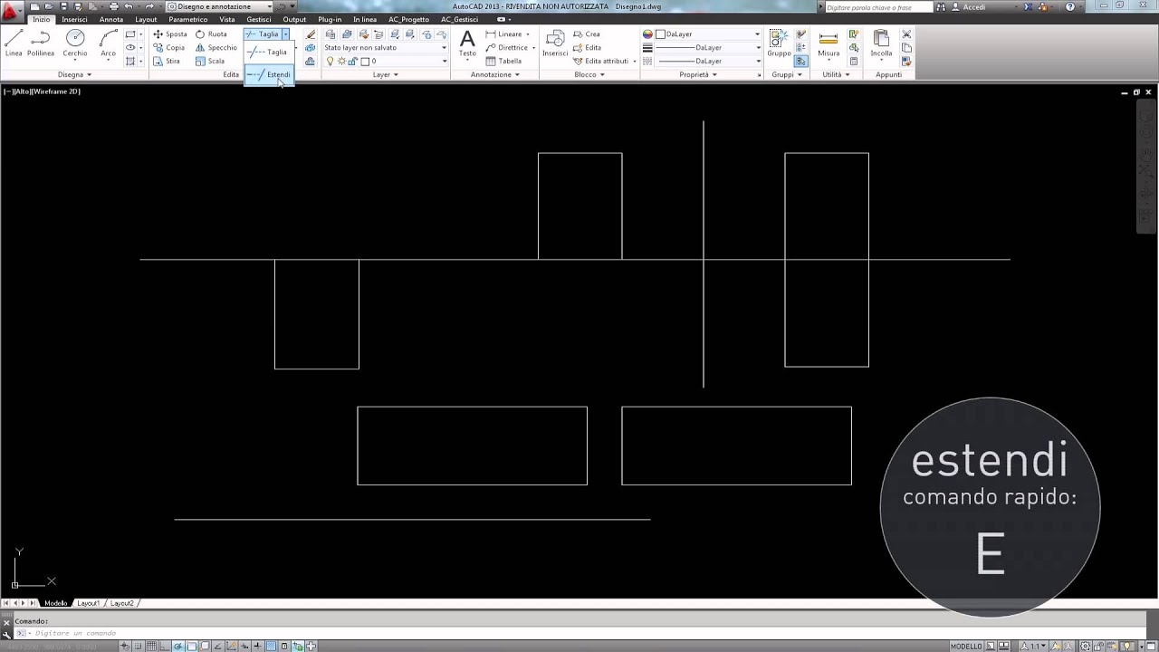
Task: Choose Estendi from the trim flyout
Action: (x=268, y=74)
